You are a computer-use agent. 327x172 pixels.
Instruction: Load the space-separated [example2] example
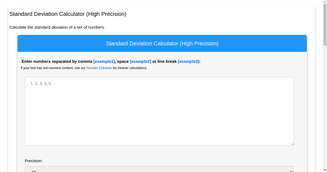pos(140,61)
